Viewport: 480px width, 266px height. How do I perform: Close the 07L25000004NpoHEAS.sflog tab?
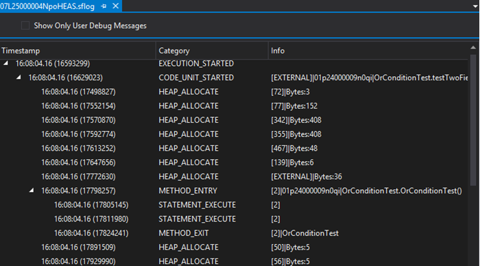coord(115,5)
